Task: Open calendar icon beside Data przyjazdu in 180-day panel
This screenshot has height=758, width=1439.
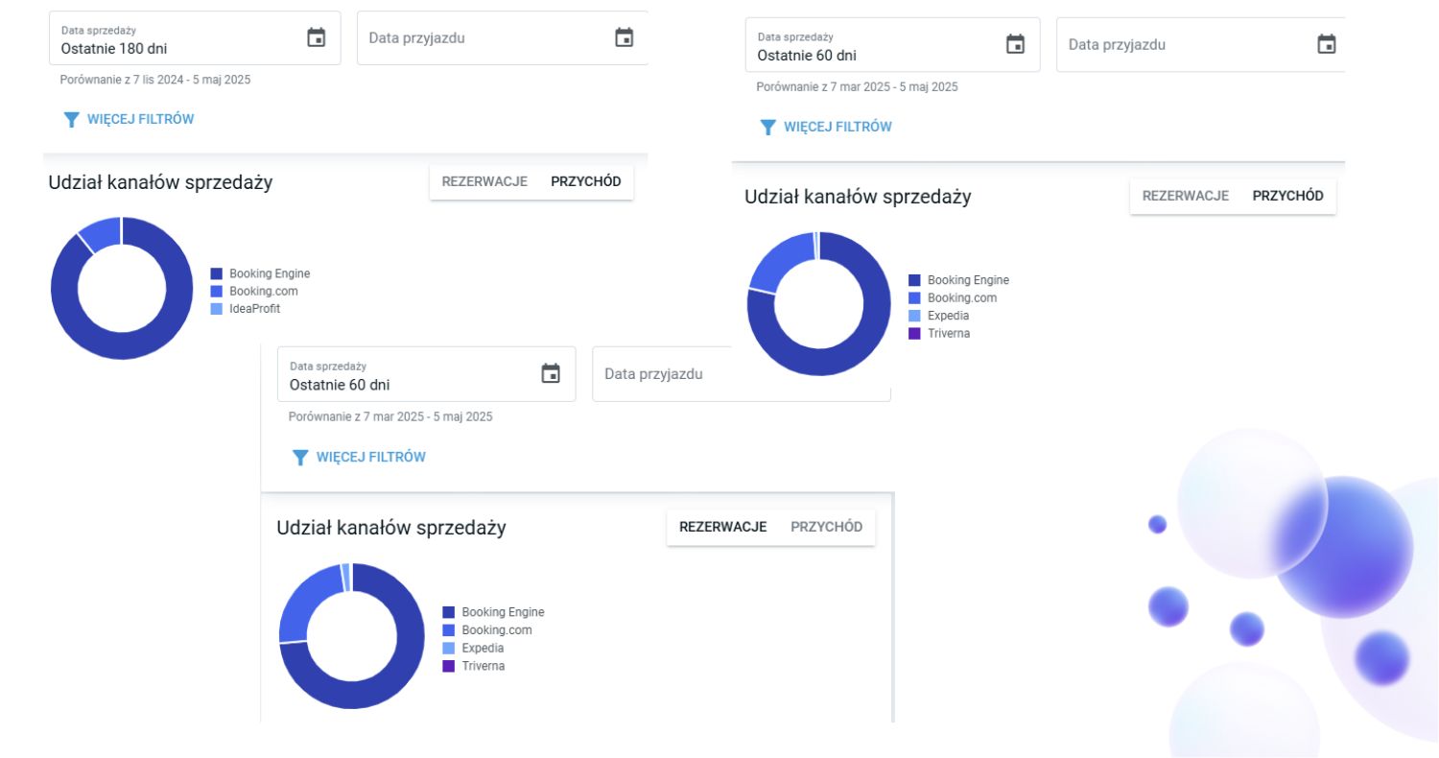Action: pyautogui.click(x=624, y=37)
